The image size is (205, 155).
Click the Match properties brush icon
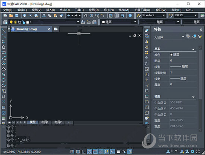point(61,16)
